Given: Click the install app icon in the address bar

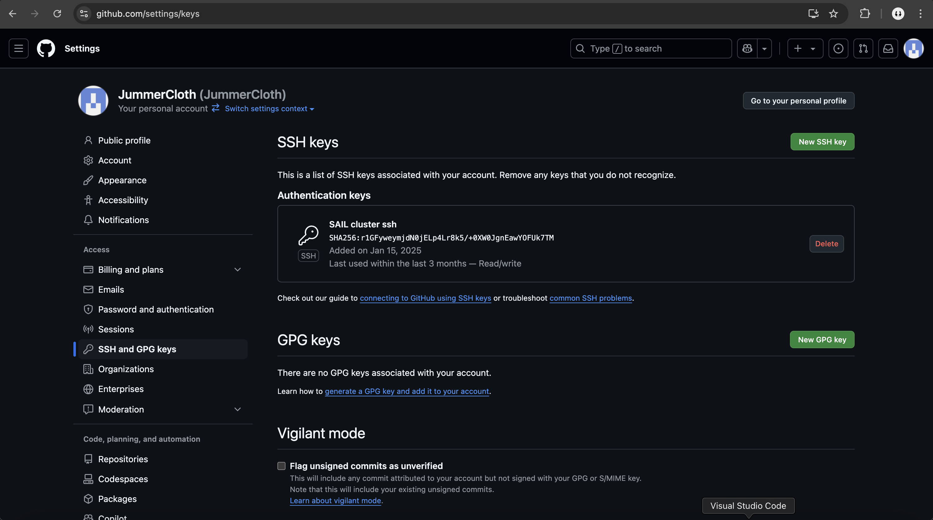Looking at the screenshot, I should click(813, 14).
